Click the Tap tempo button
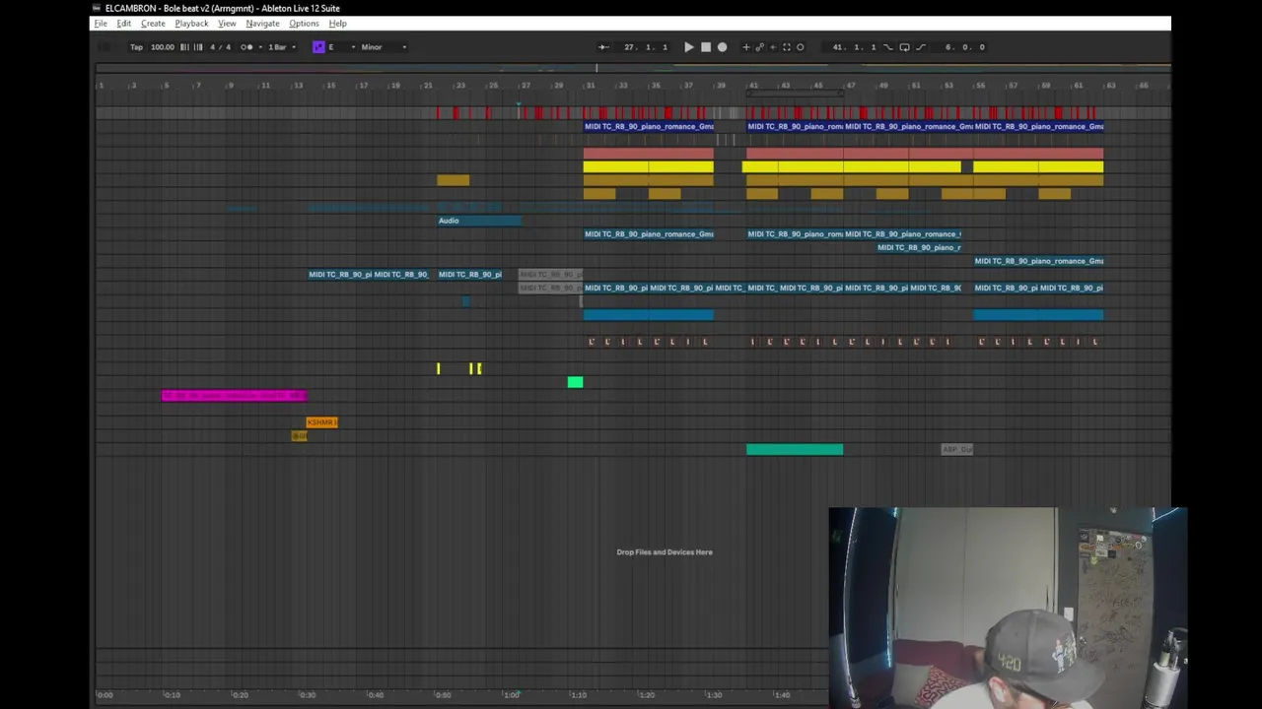 coord(136,47)
